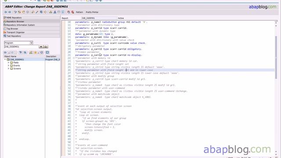This screenshot has height=158, width=281.
Task: Activate the report with the wand icon
Action: [37, 12]
